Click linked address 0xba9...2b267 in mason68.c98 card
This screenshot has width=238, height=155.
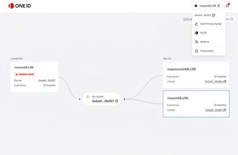[214, 110]
